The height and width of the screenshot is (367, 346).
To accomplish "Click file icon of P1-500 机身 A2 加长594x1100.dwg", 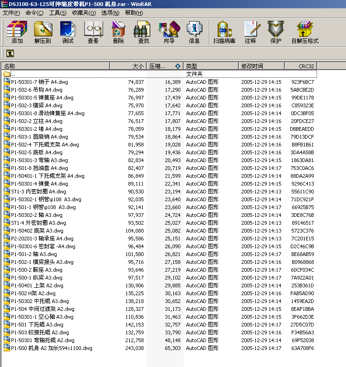I will point(7,348).
